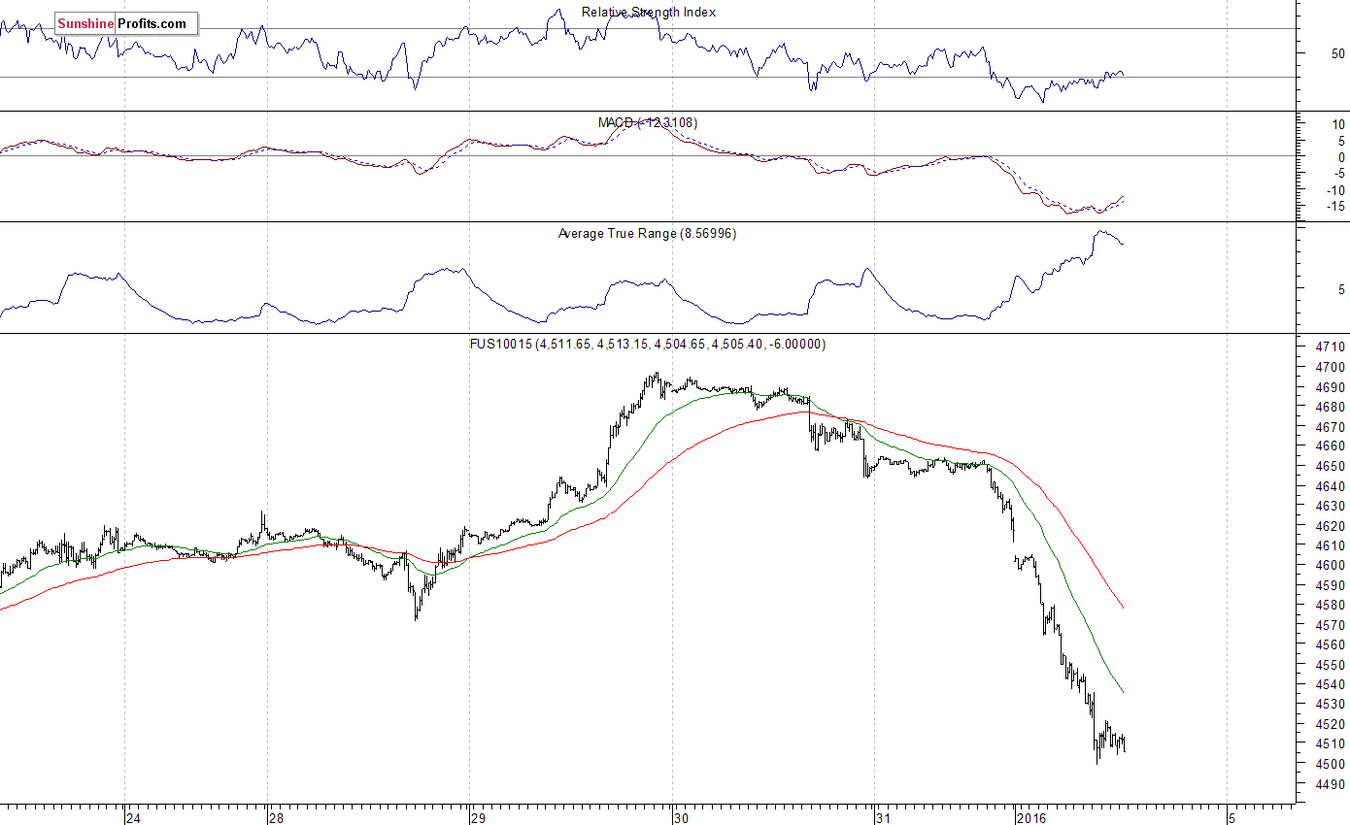Image resolution: width=1350 pixels, height=825 pixels.
Task: Click the 2016 year label on time axis
Action: pos(1033,818)
